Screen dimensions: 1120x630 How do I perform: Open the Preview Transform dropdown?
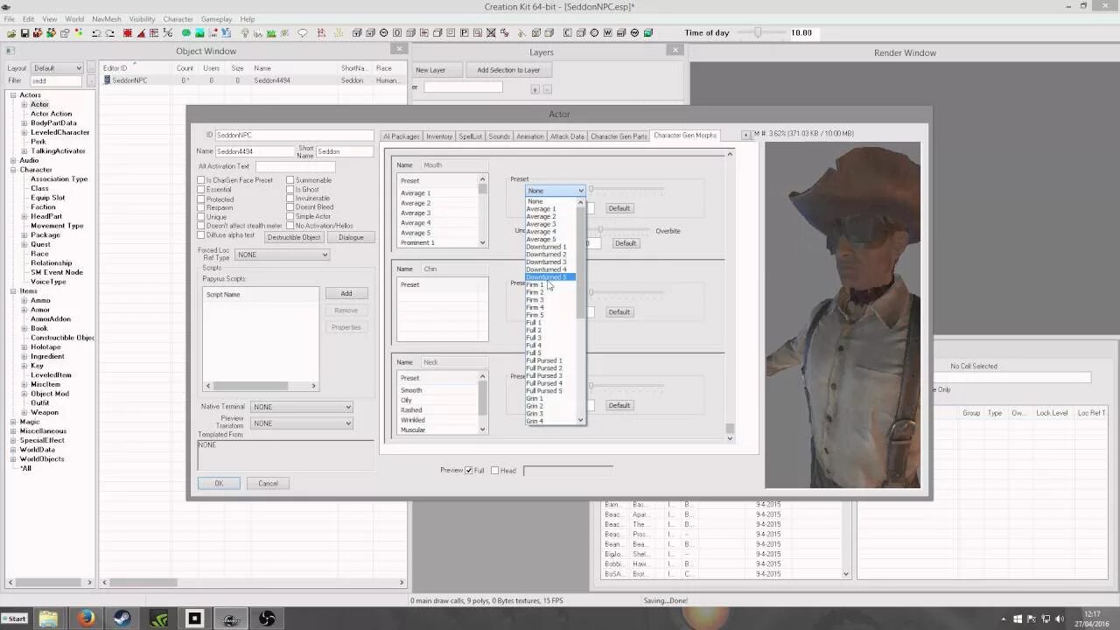point(301,423)
